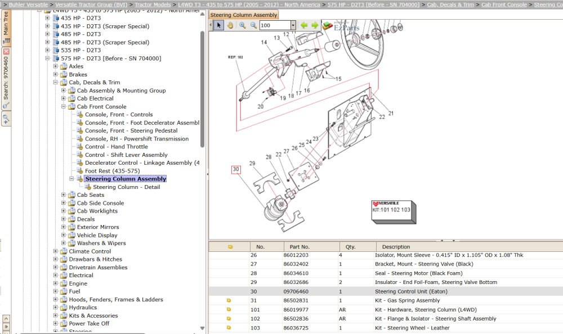Open the kit note icon for row 101
The height and width of the screenshot is (334, 563).
pyautogui.click(x=229, y=310)
